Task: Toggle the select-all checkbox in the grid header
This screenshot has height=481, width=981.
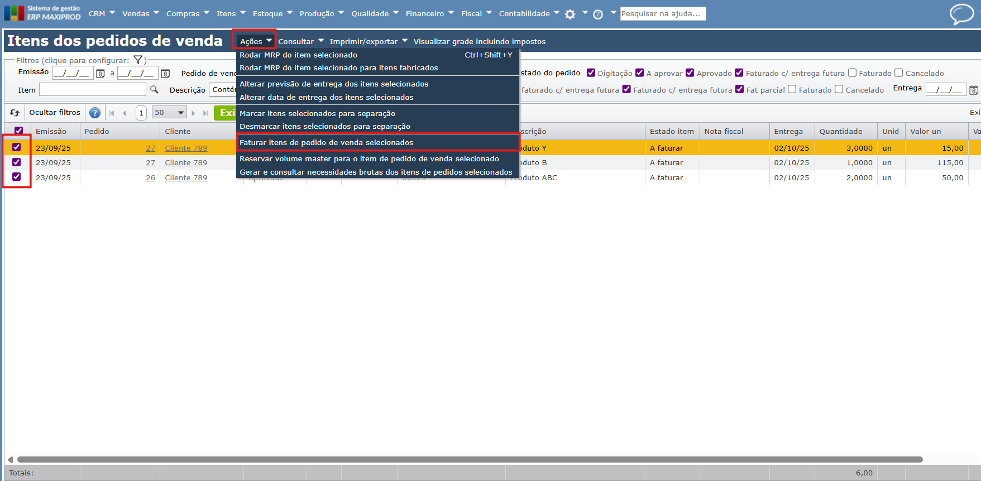Action: click(x=18, y=131)
